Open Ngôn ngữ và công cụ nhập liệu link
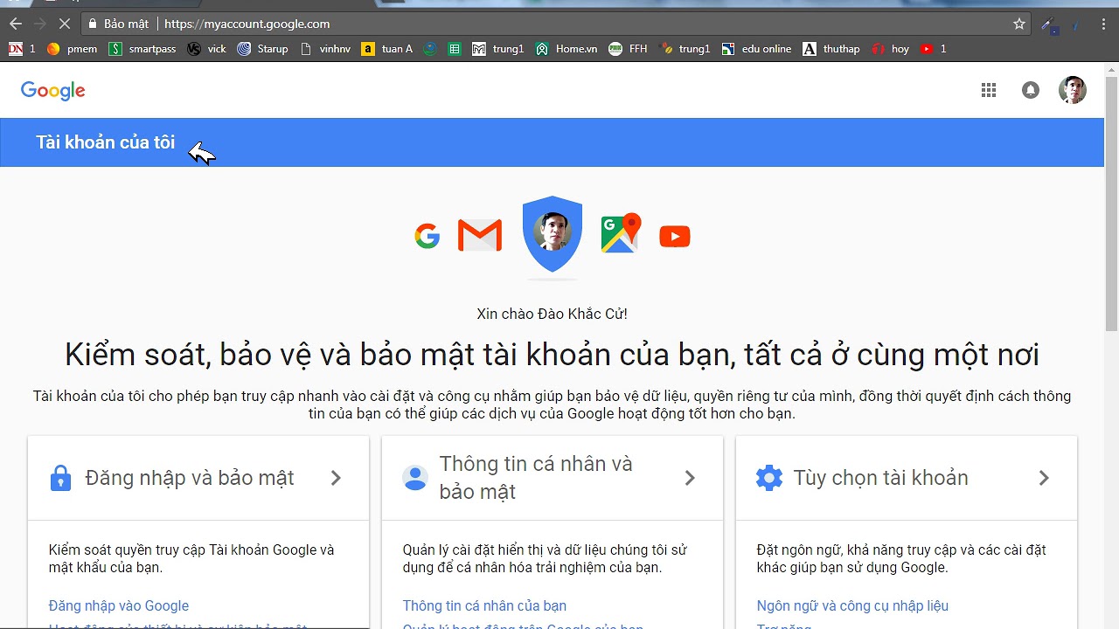The image size is (1119, 629). [x=852, y=605]
